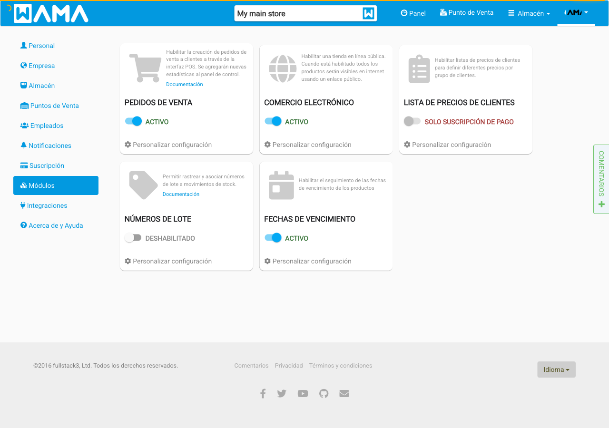Select Empresa in the sidebar
609x428 pixels.
(56, 66)
